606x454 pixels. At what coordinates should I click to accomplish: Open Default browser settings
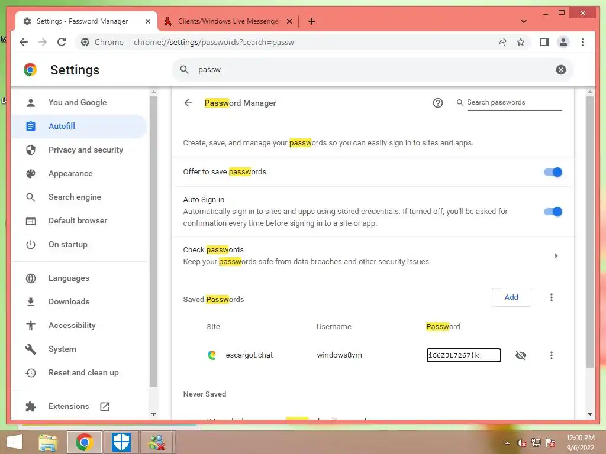pyautogui.click(x=79, y=221)
